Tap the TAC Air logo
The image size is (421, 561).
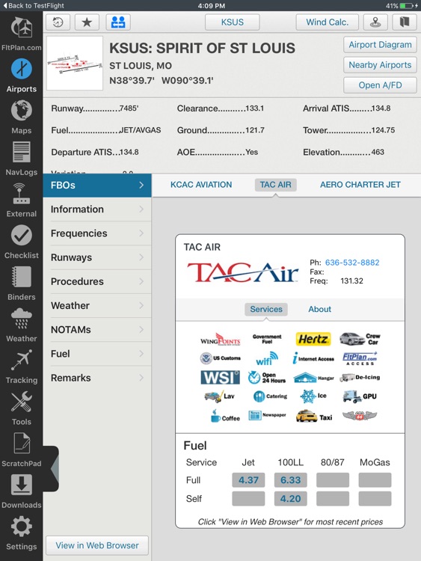242,272
